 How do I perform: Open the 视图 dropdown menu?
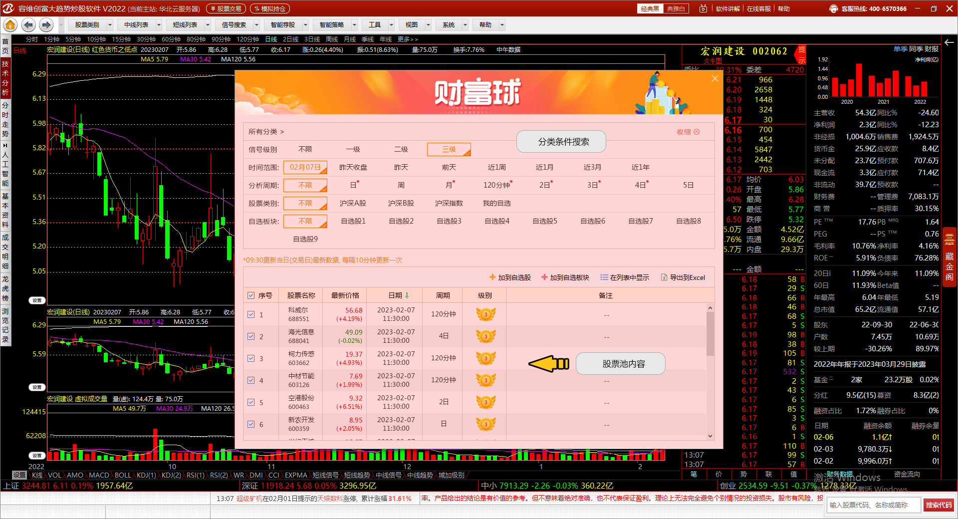click(416, 24)
